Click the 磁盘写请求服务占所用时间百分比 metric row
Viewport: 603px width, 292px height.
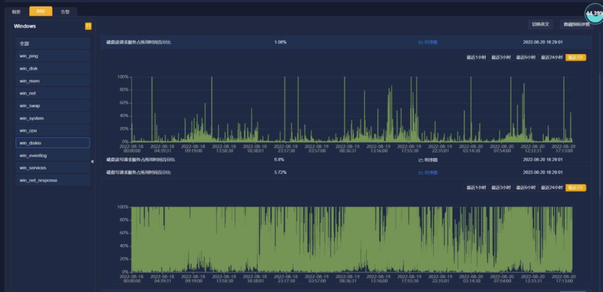point(346,172)
